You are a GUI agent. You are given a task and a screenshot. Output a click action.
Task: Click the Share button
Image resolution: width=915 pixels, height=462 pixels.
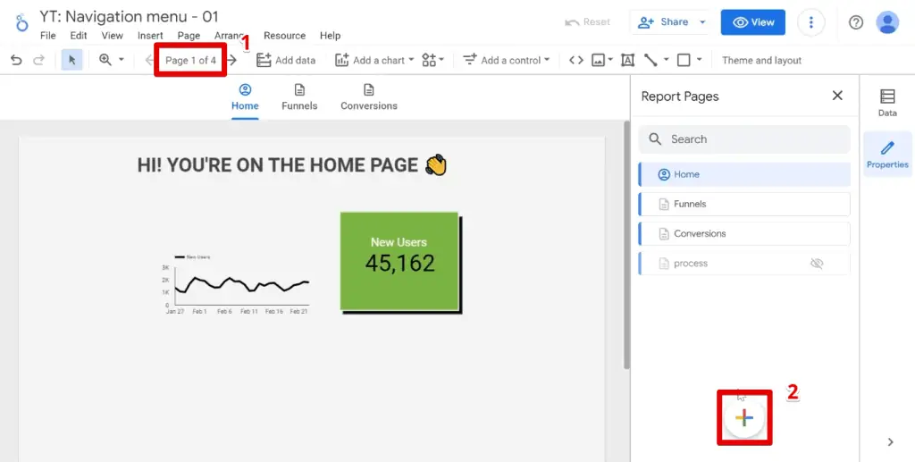pyautogui.click(x=663, y=22)
